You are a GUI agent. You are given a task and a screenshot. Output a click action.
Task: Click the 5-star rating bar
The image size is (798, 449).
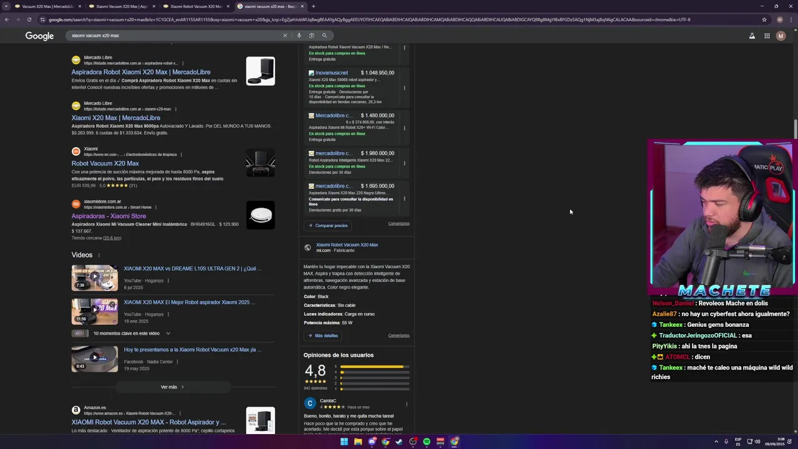coord(375,367)
